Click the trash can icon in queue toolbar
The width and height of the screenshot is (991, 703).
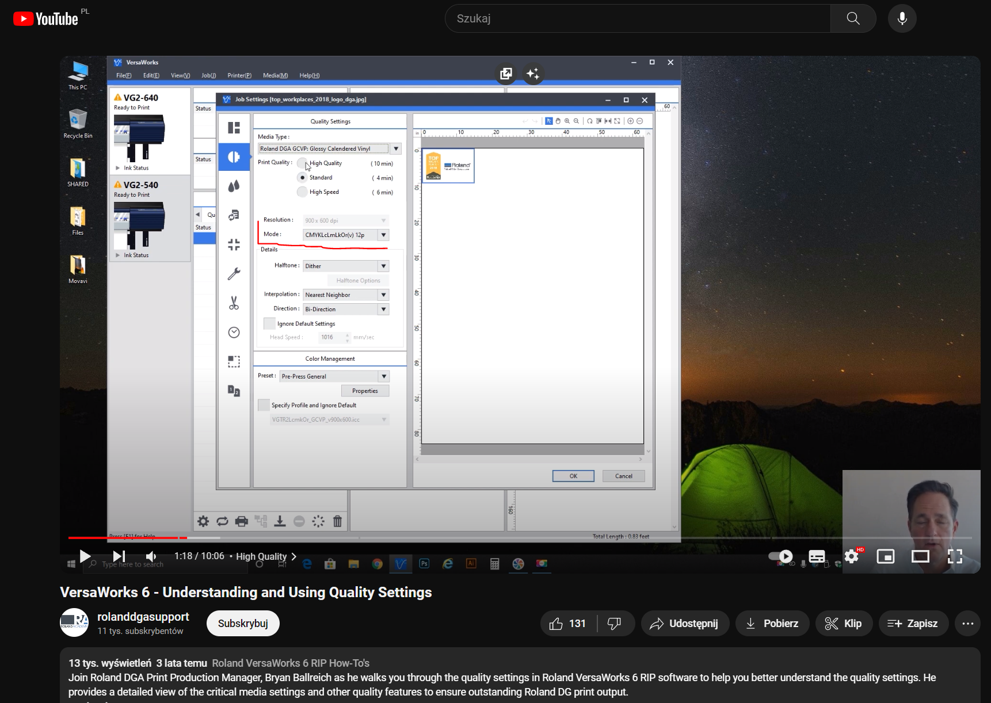338,521
